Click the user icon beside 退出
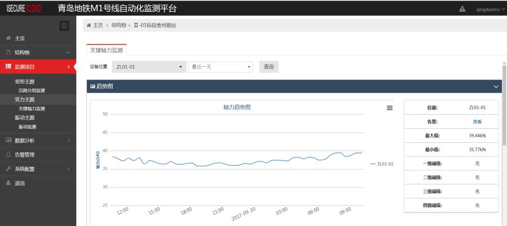The width and height of the screenshot is (507, 226). 9,183
